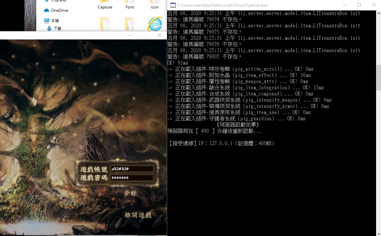Click the 接受連線 IP：127.0.0.1 line
The width and height of the screenshot is (381, 236).
[x=221, y=143]
